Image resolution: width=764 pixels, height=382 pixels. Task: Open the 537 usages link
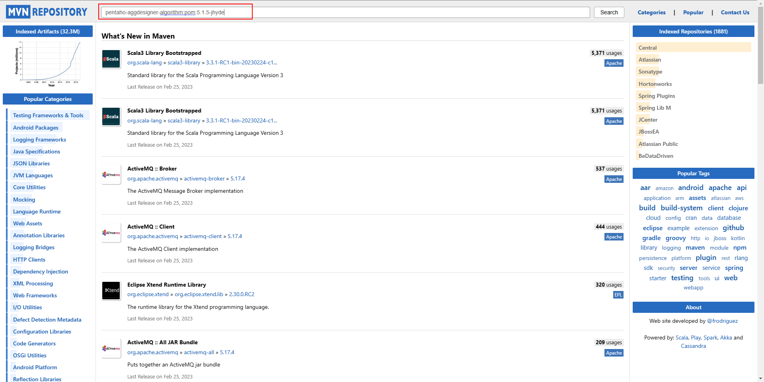click(609, 169)
